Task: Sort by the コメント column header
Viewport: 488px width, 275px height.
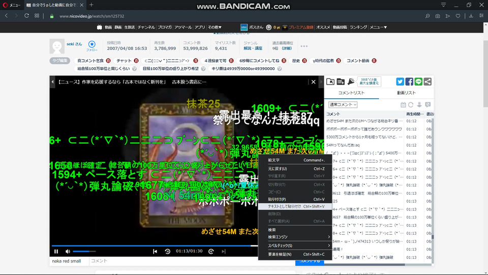Action: [x=333, y=114]
